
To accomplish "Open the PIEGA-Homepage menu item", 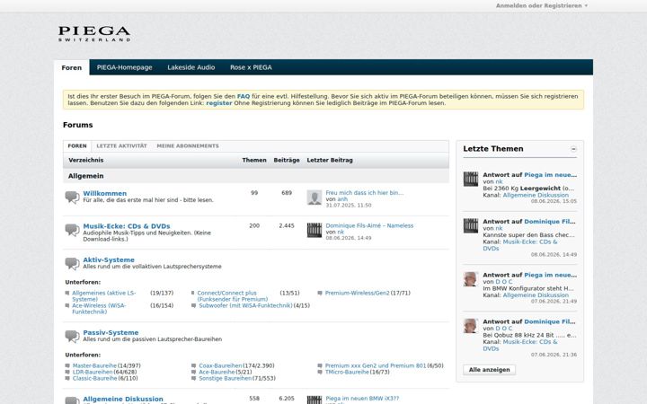I will tap(124, 67).
